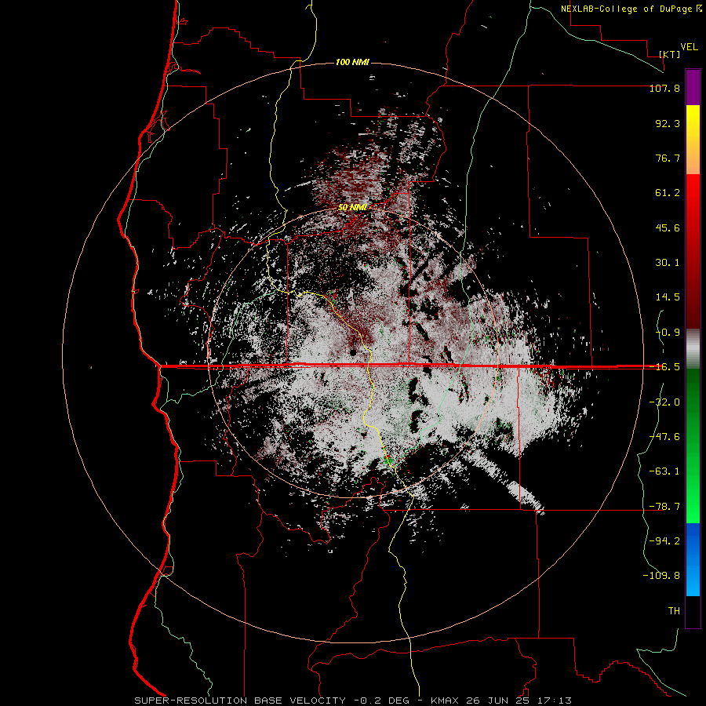706x706 pixels.
Task: Click the -109.8 legend value
Action: coord(661,576)
